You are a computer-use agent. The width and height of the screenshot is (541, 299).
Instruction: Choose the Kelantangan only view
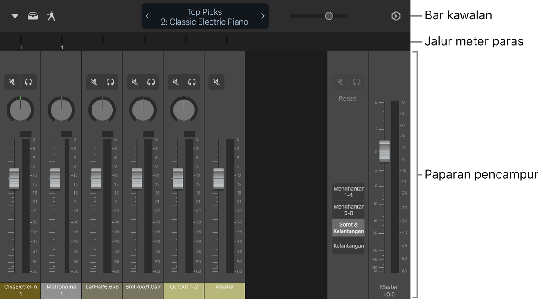348,246
